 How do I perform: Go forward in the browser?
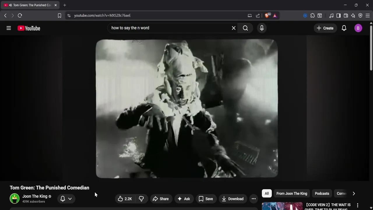[x=13, y=15]
